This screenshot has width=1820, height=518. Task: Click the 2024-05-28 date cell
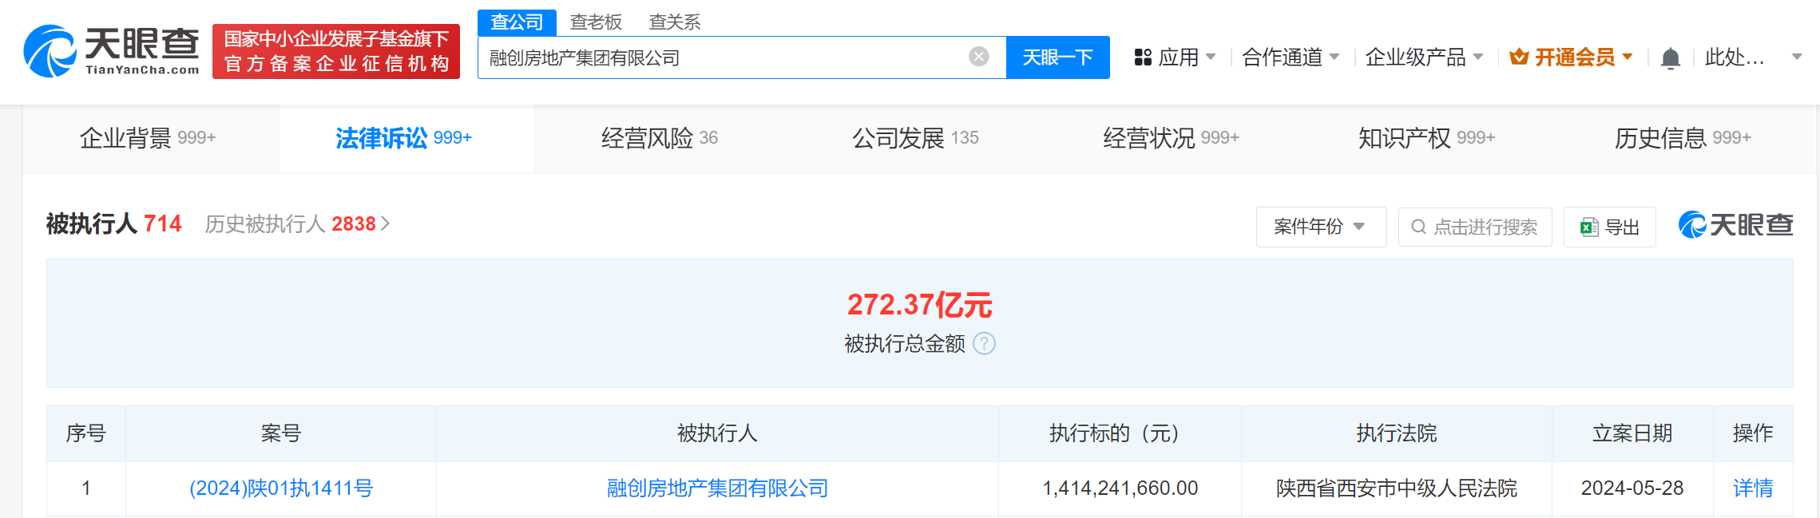pyautogui.click(x=1632, y=488)
